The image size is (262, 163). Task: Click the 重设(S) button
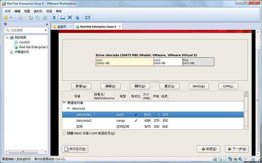169,86
